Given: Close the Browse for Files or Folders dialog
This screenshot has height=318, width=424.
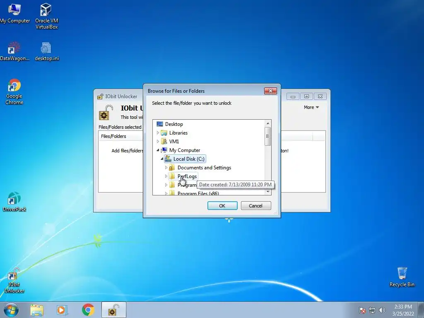Looking at the screenshot, I should tap(270, 91).
